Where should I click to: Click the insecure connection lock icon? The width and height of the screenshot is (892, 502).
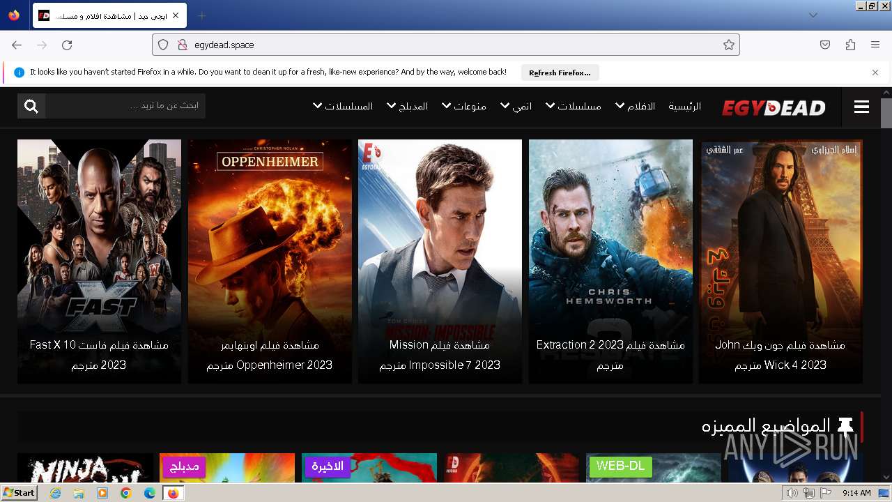click(183, 45)
